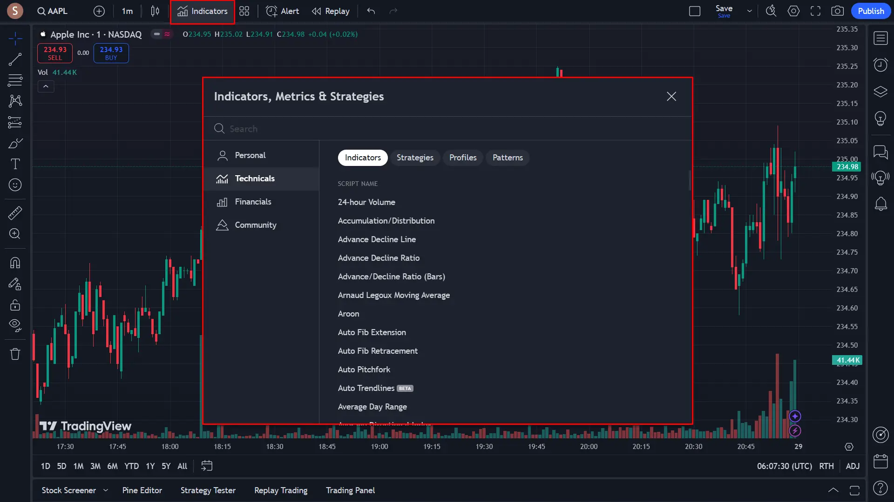Switch to the Patterns tab
This screenshot has height=502, width=894.
point(508,158)
